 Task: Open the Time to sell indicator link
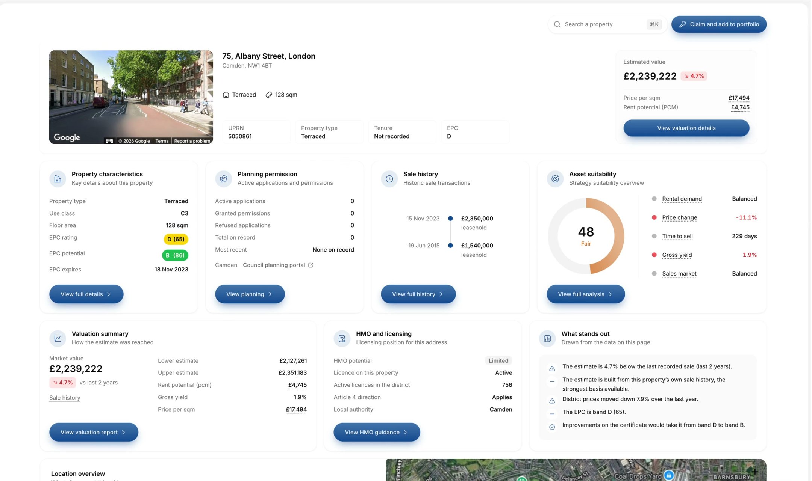(x=677, y=237)
